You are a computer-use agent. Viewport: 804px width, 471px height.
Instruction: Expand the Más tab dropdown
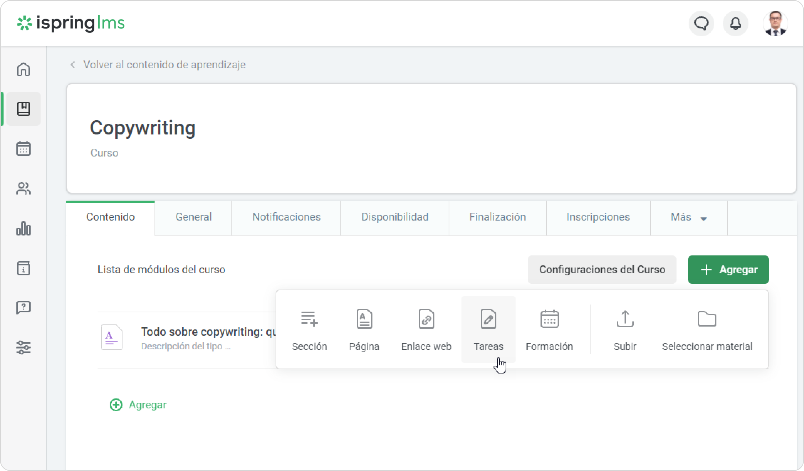tap(688, 217)
